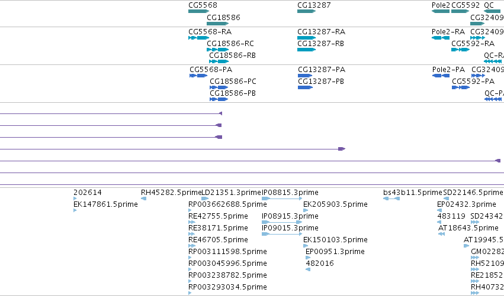
Task: Select the IP08915.3prime EST
Action: [282, 222]
